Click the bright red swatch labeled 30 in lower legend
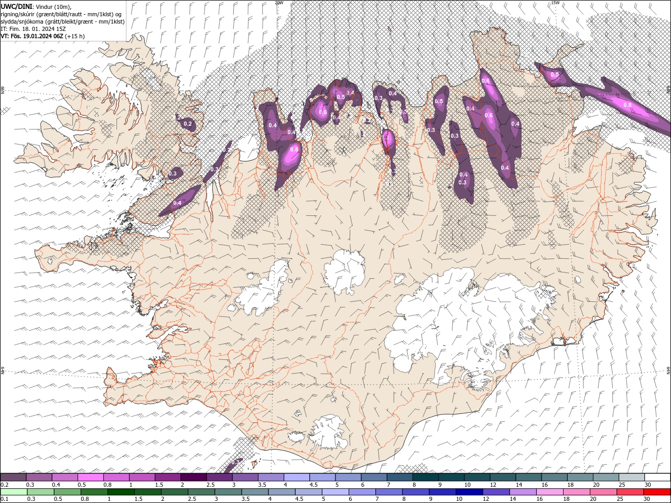 pyautogui.click(x=657, y=492)
